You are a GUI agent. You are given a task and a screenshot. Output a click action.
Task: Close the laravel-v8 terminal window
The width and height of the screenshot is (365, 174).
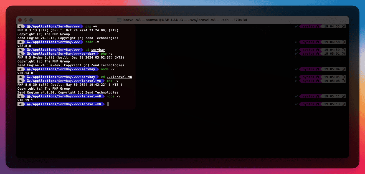click(20, 20)
